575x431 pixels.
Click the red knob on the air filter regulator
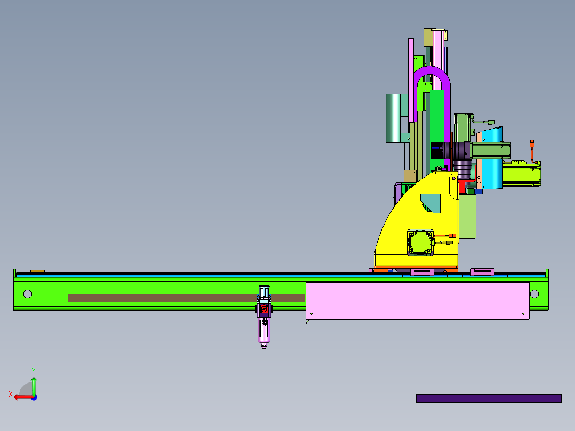[x=263, y=310]
